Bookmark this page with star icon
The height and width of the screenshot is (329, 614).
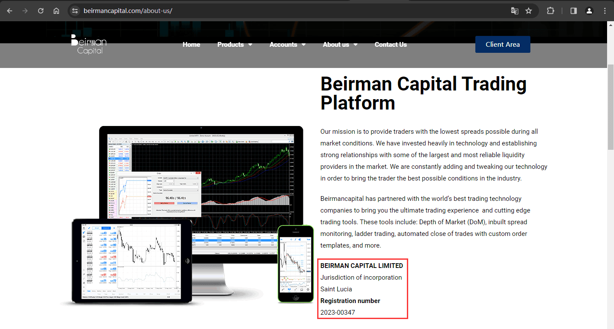(529, 11)
